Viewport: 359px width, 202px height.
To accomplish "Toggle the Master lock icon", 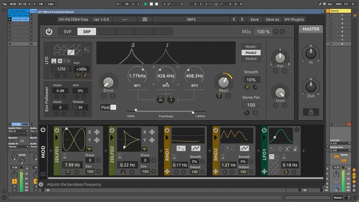I will [311, 112].
